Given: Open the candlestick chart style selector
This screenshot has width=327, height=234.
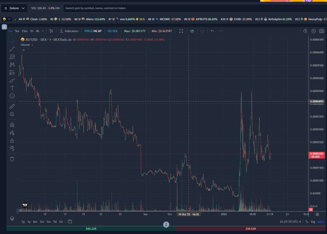Looking at the screenshot, I should coord(51,31).
